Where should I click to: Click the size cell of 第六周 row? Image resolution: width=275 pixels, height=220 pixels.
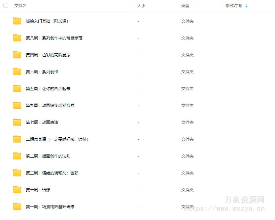pos(138,72)
